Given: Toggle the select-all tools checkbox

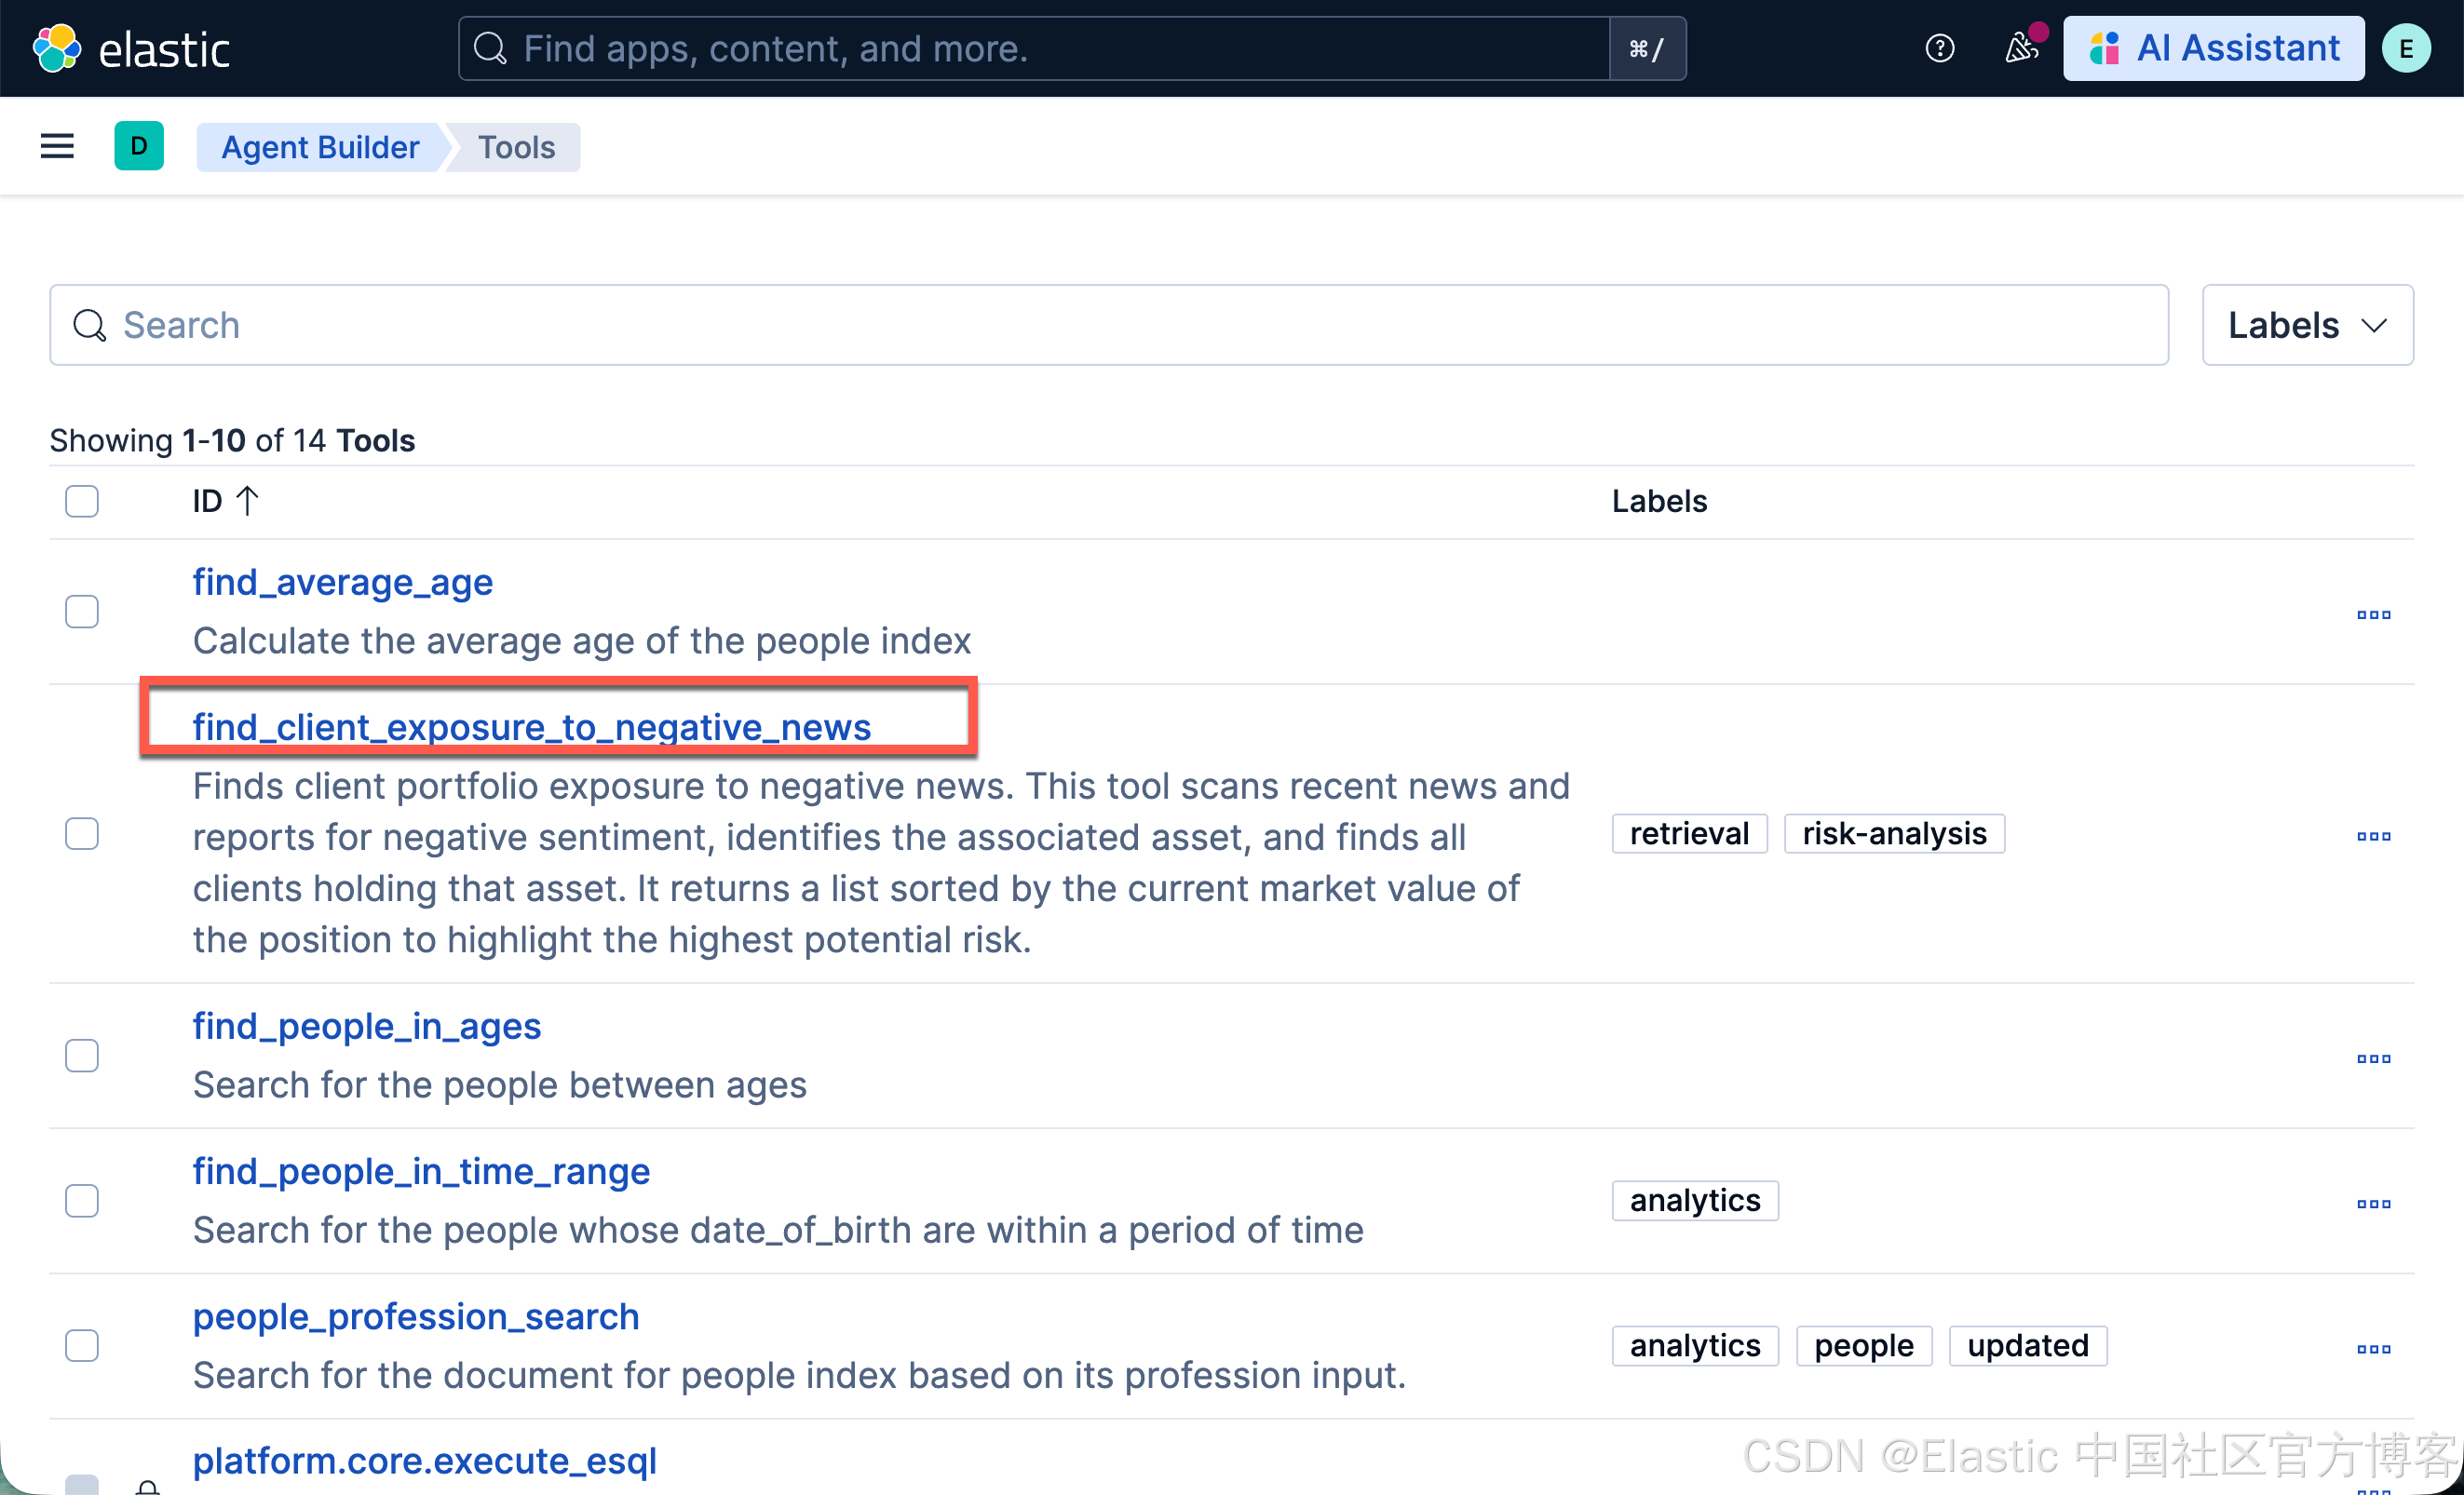Looking at the screenshot, I should click(x=82, y=501).
